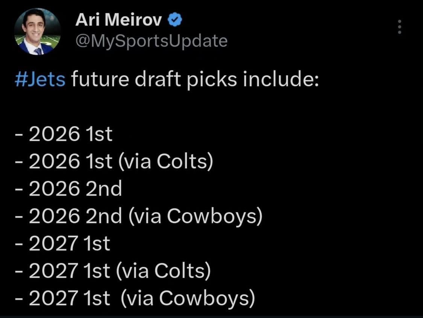This screenshot has height=318, width=423.
Task: Click the "2026 2nd" line without a via note
Action: pos(69,189)
